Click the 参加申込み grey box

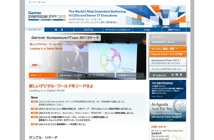click(x=168, y=40)
